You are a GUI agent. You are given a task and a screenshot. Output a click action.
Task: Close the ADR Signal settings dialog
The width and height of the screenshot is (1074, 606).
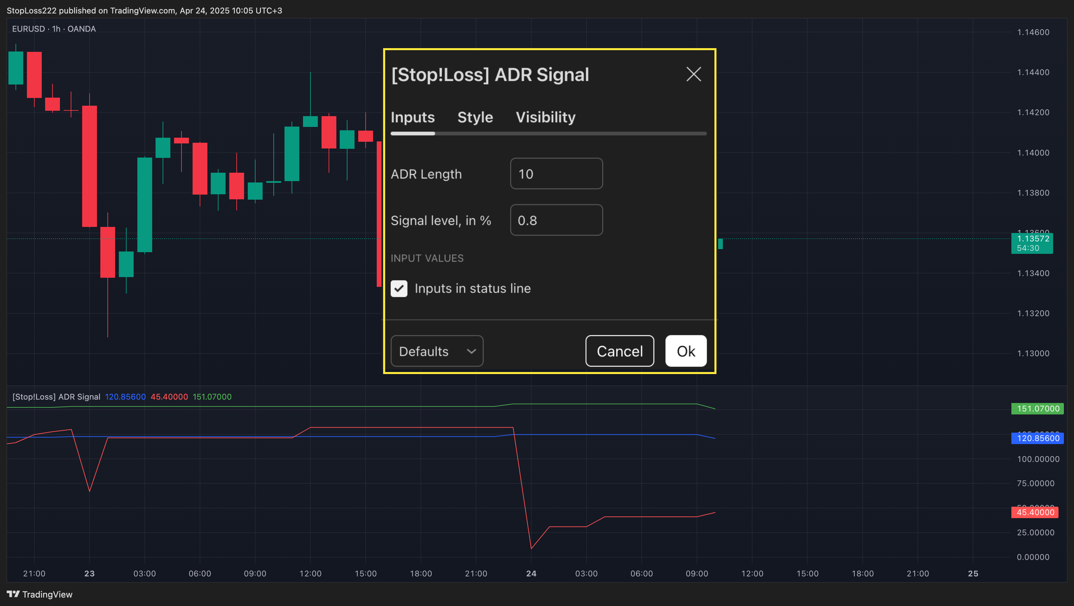[x=694, y=75]
